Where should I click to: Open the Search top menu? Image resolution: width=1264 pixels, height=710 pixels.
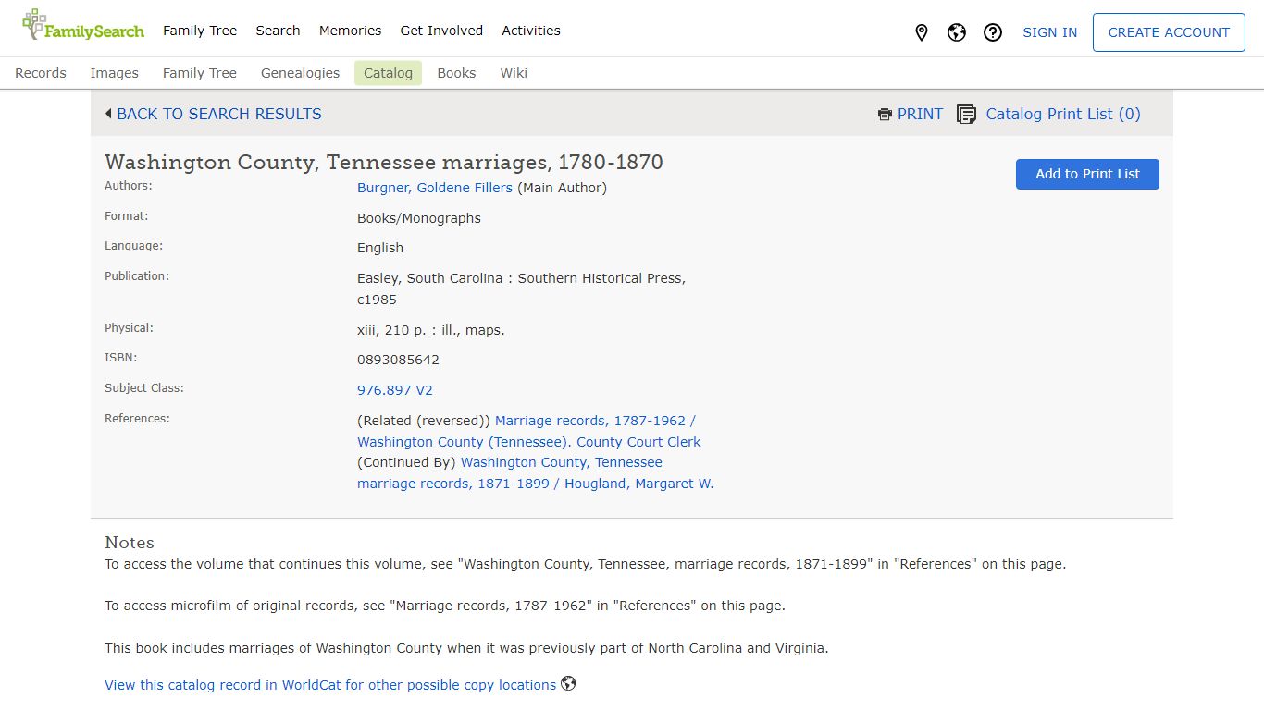(278, 31)
